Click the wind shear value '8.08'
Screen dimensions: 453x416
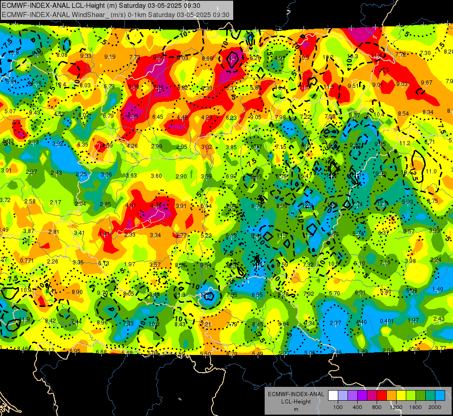pyautogui.click(x=62, y=55)
